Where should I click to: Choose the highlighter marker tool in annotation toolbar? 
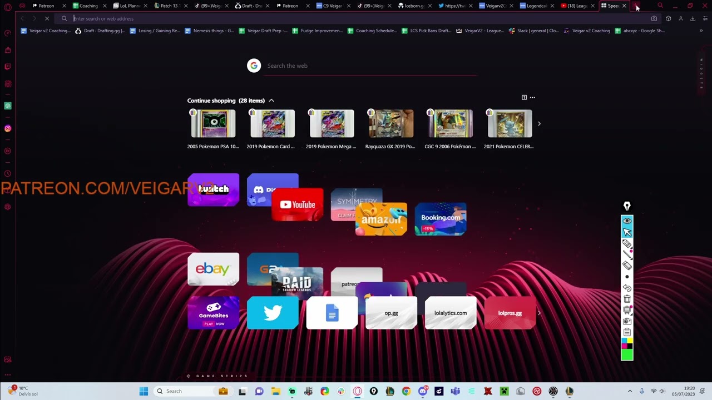(627, 243)
